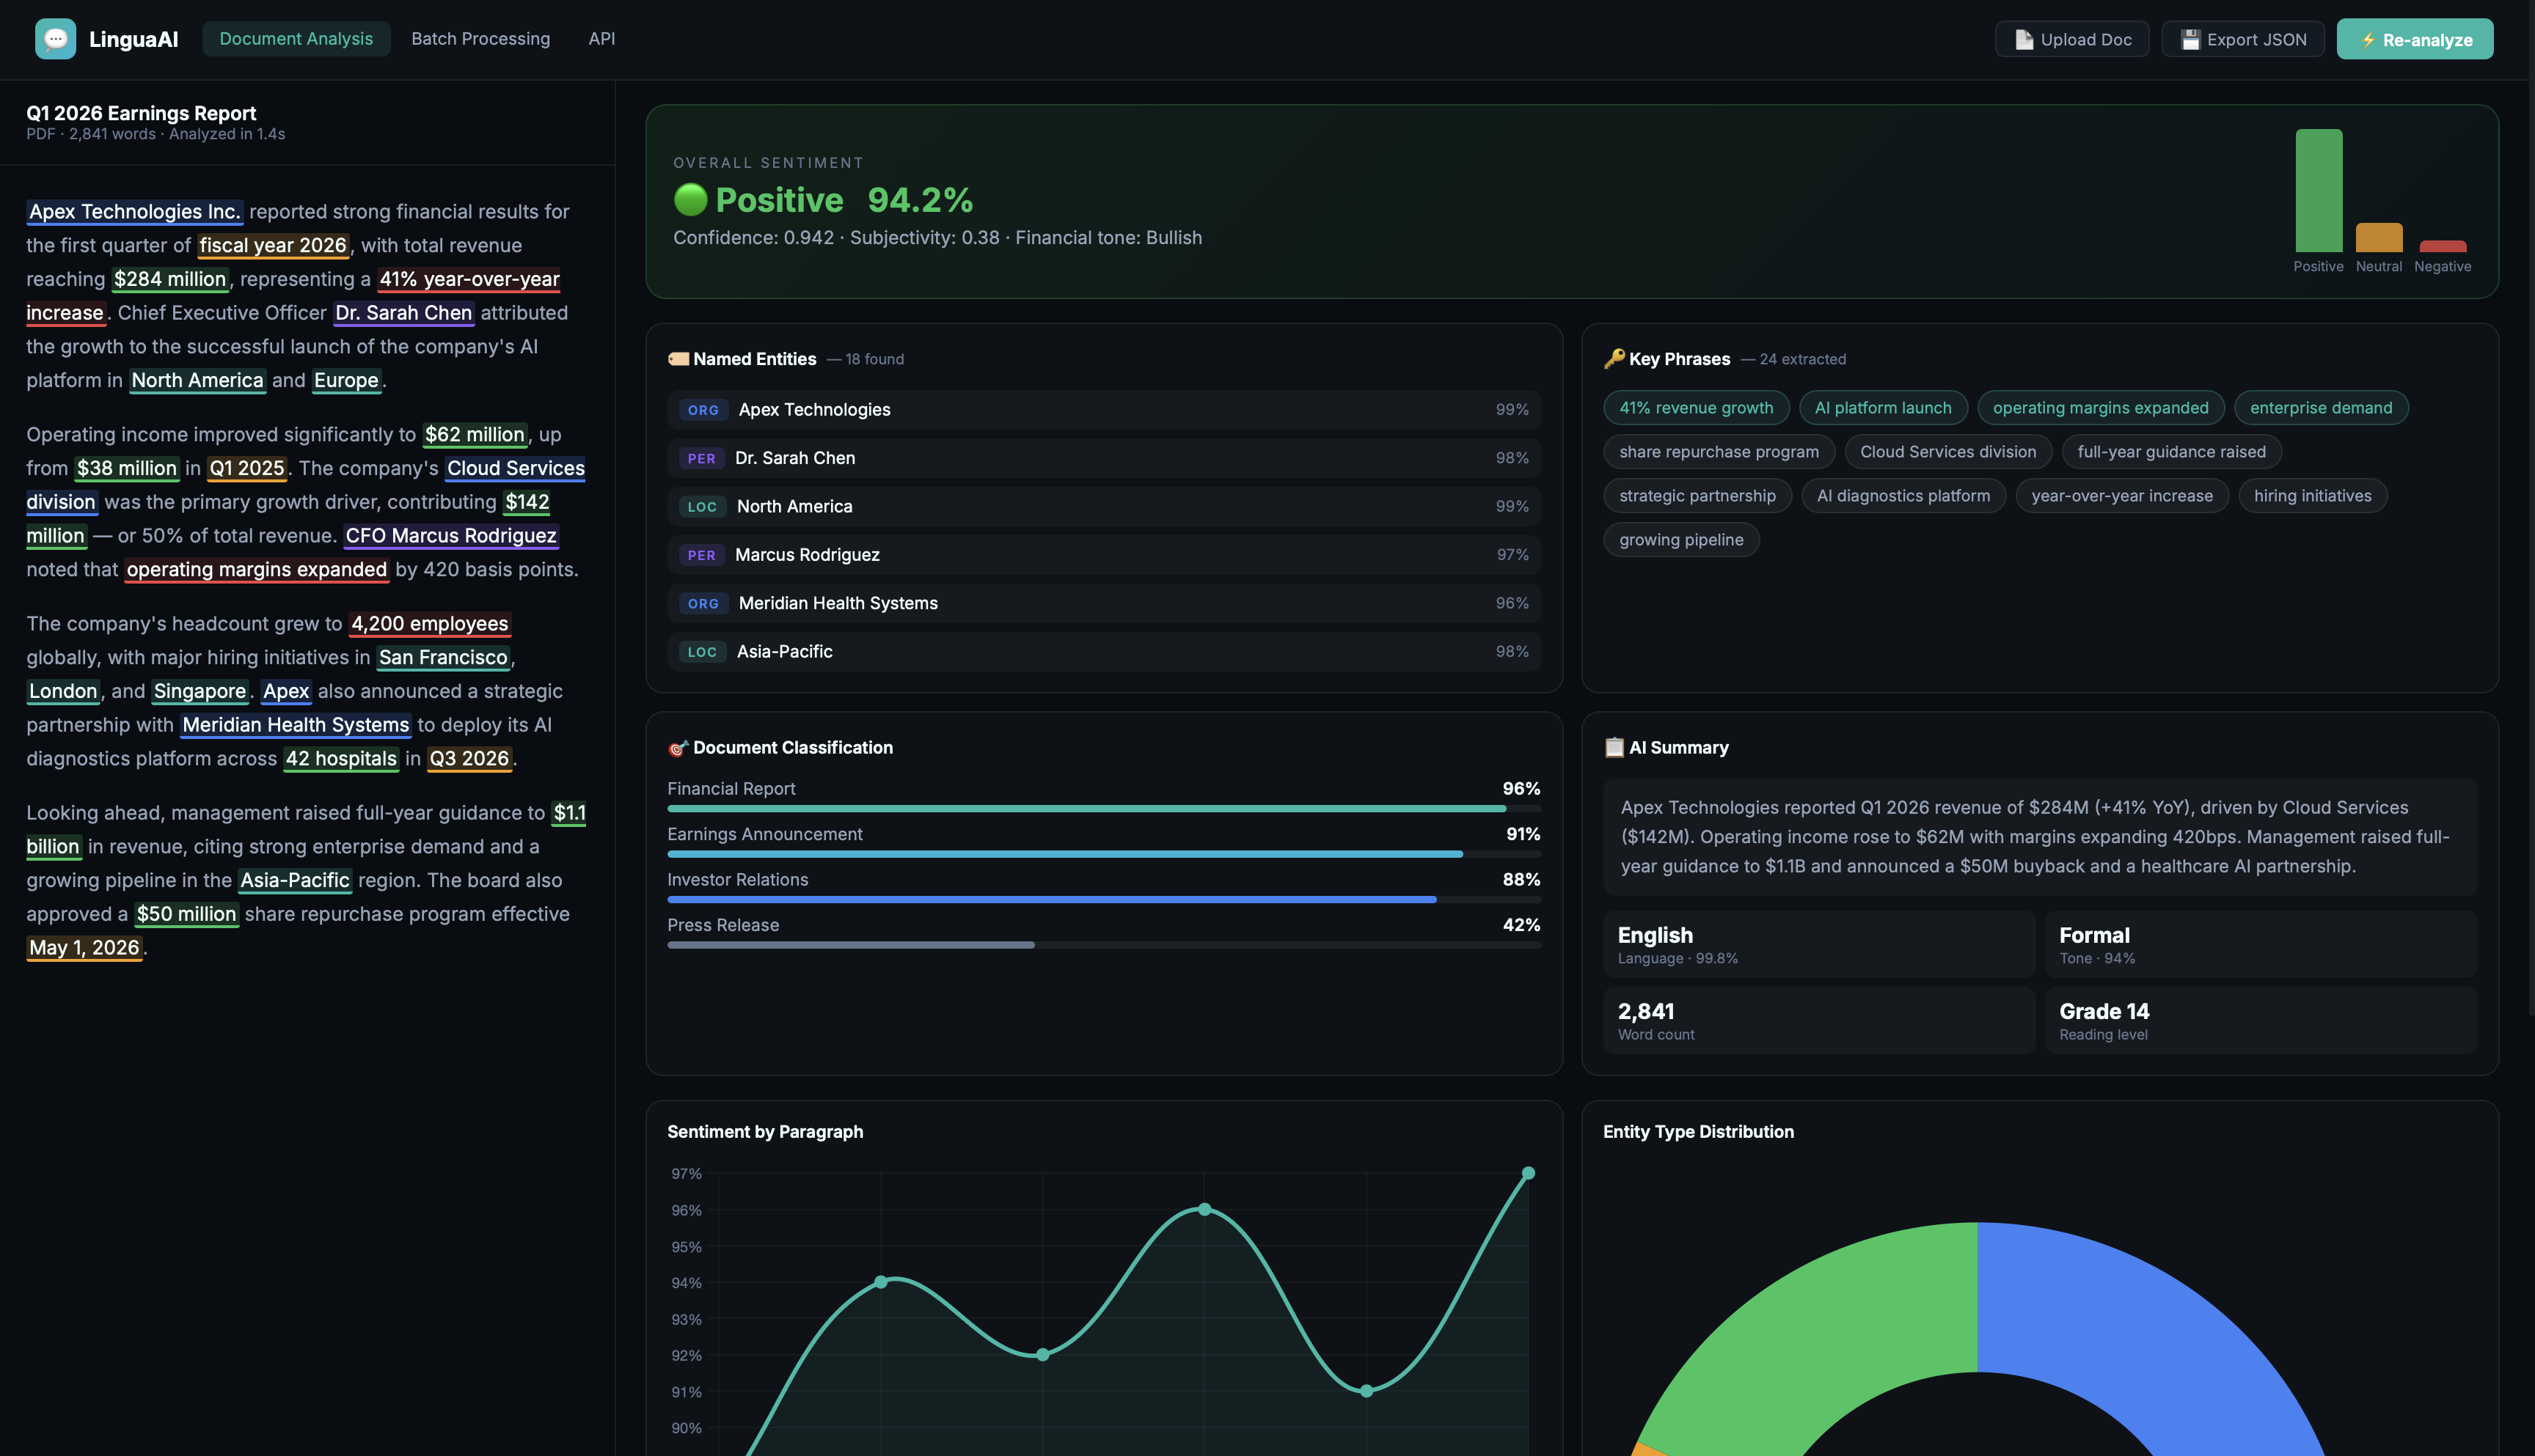Select the 'AI diagnostics platform' phrase chip
This screenshot has width=2535, height=1456.
1903,496
